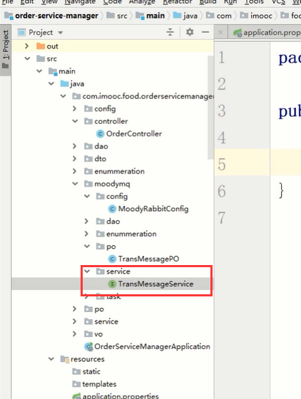Select OrderServiceManagerApplication Spring icon
Screen dimensions: 301x399
point(89,346)
